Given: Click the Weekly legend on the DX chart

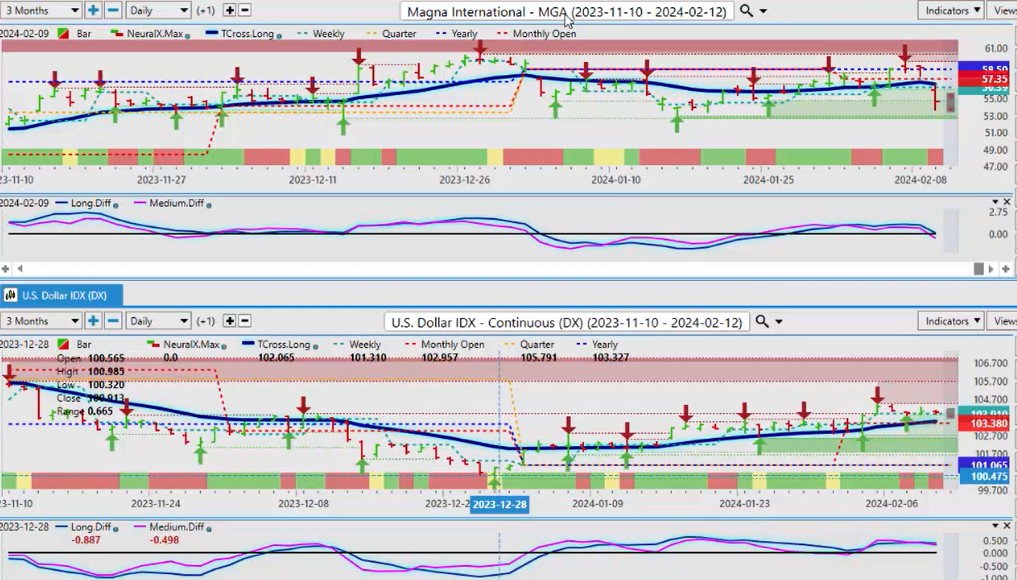Looking at the screenshot, I should [x=356, y=344].
